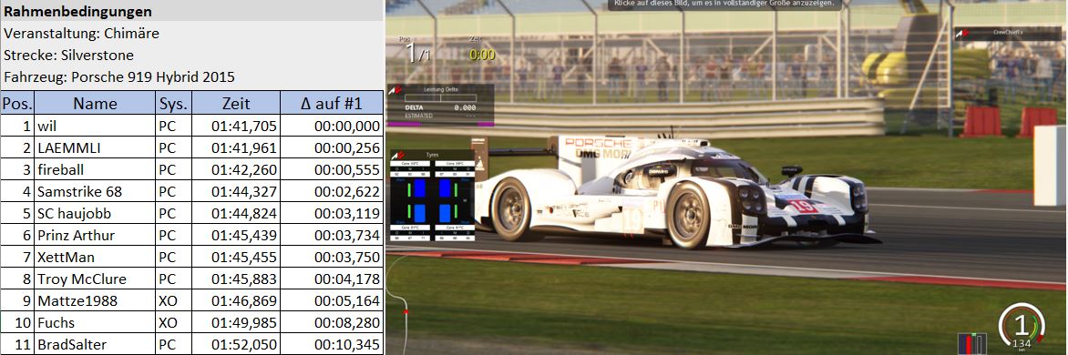
Task: Click lap time 01:52,050
Action: (244, 343)
